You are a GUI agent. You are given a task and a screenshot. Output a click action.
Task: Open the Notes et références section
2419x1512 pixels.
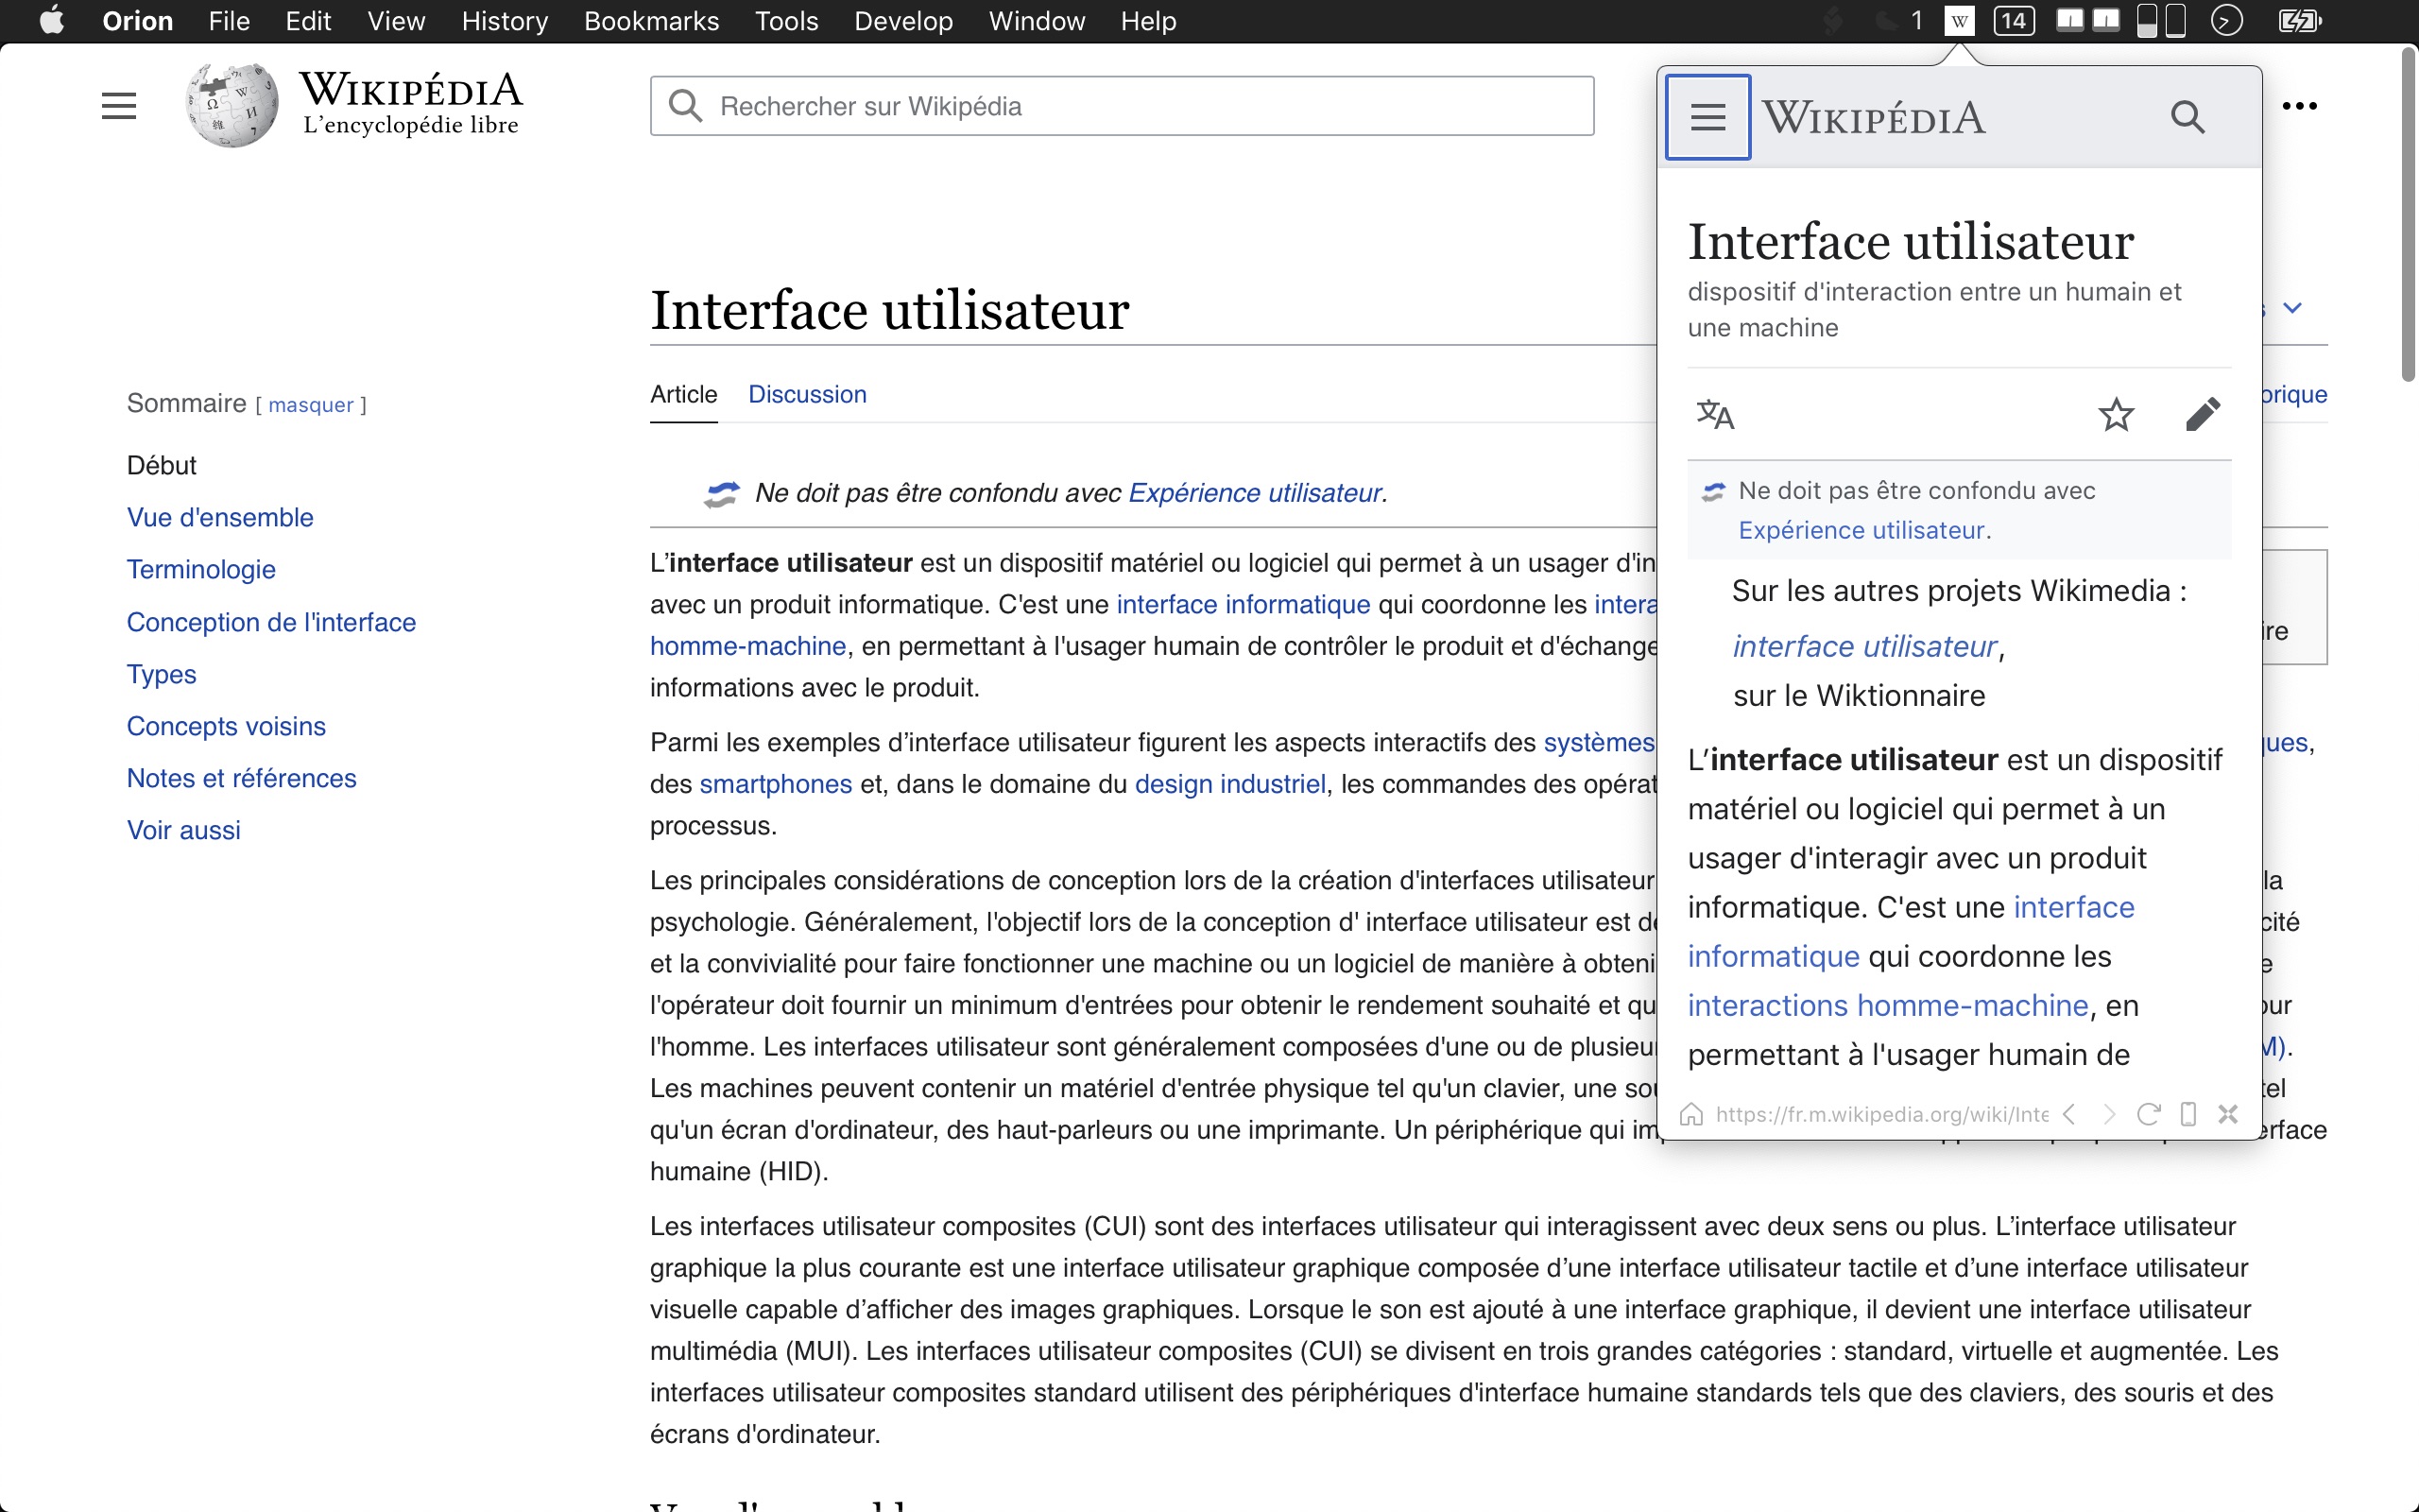[241, 778]
